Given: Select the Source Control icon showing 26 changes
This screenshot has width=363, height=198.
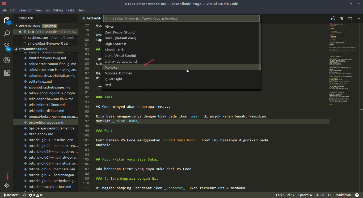Looking at the screenshot, I should coord(6,45).
